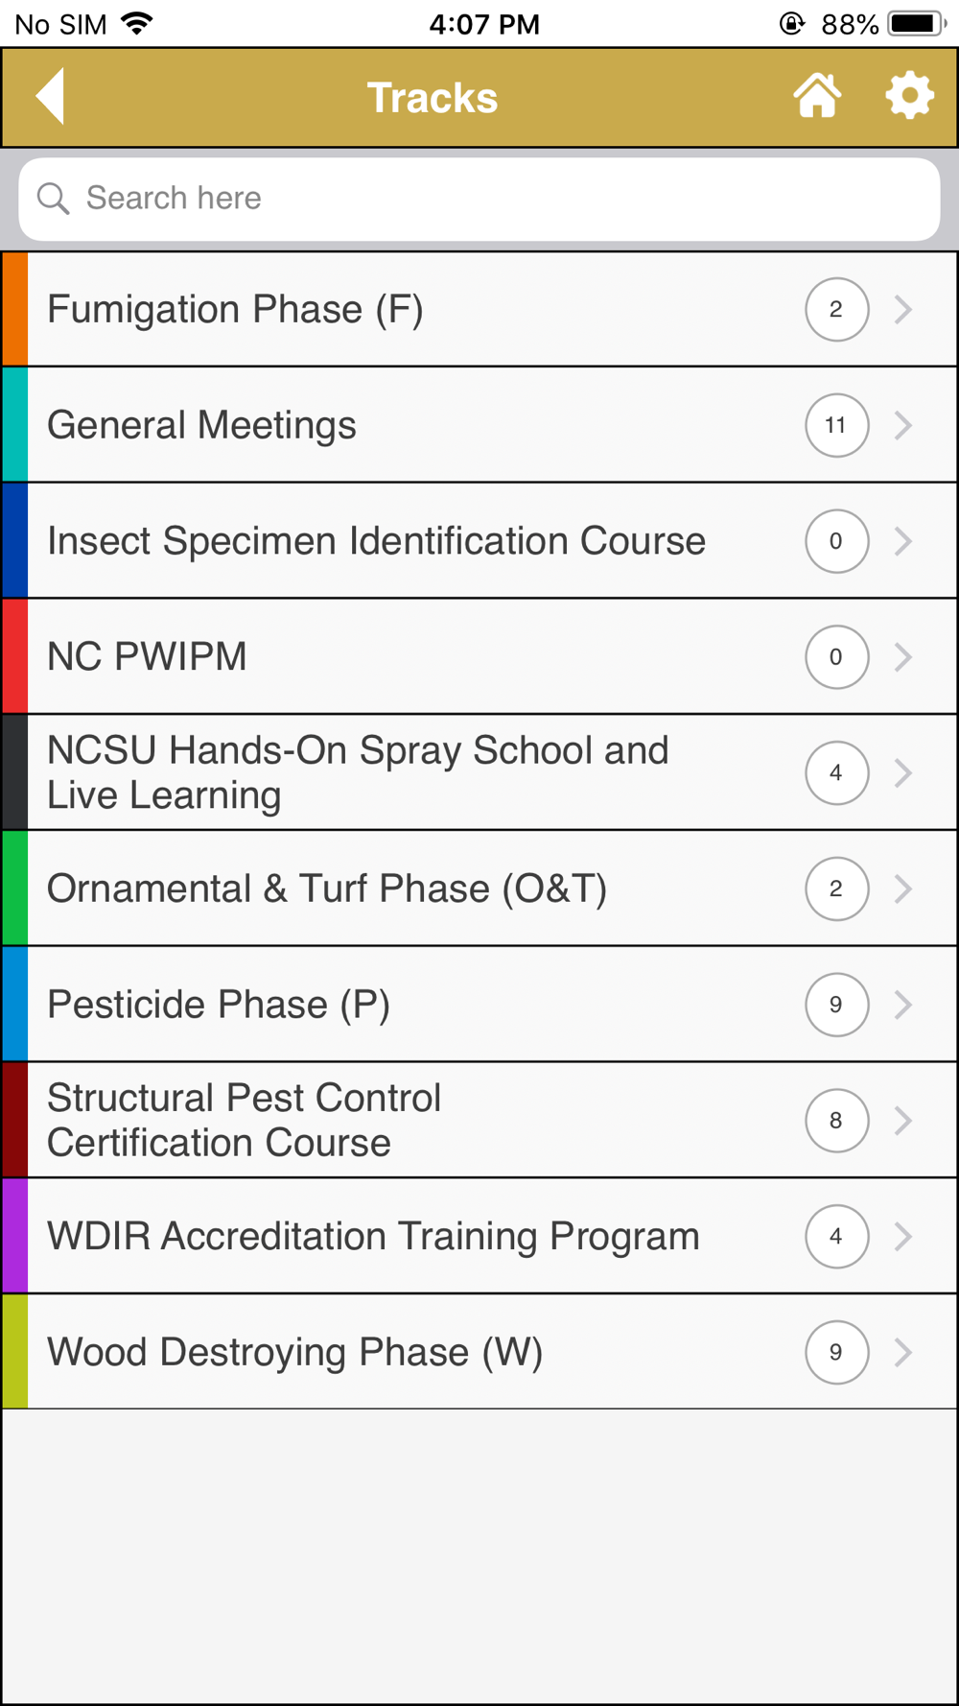
Task: Tap the count badge for Structural Pest Control
Action: coord(836,1120)
